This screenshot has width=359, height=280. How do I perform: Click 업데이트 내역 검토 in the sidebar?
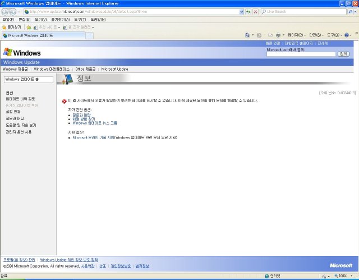pyautogui.click(x=20, y=99)
